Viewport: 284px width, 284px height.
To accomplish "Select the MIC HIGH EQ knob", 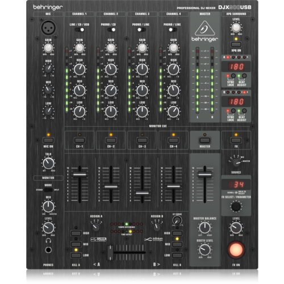I will tap(48, 69).
